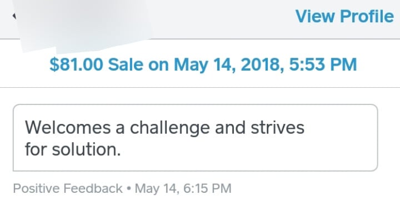Click the word "Feedback" below the message box

coord(93,188)
